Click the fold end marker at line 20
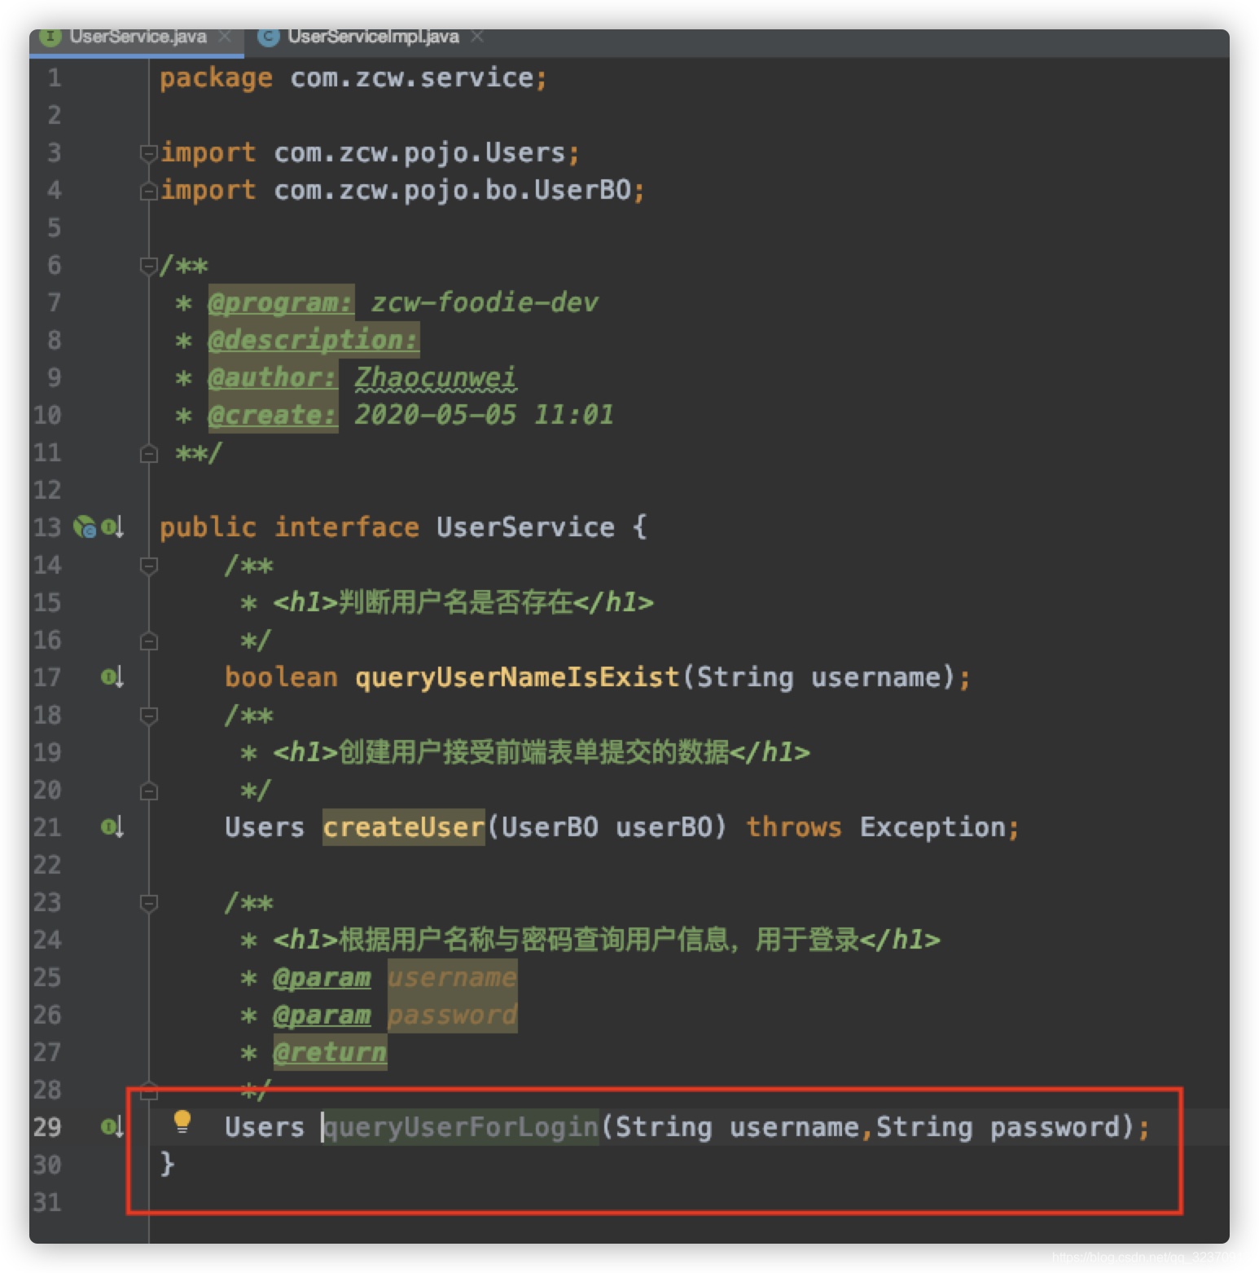This screenshot has height=1273, width=1259. point(148,791)
